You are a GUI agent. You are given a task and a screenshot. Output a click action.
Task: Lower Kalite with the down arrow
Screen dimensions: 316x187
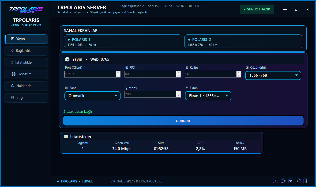[x=238, y=75]
